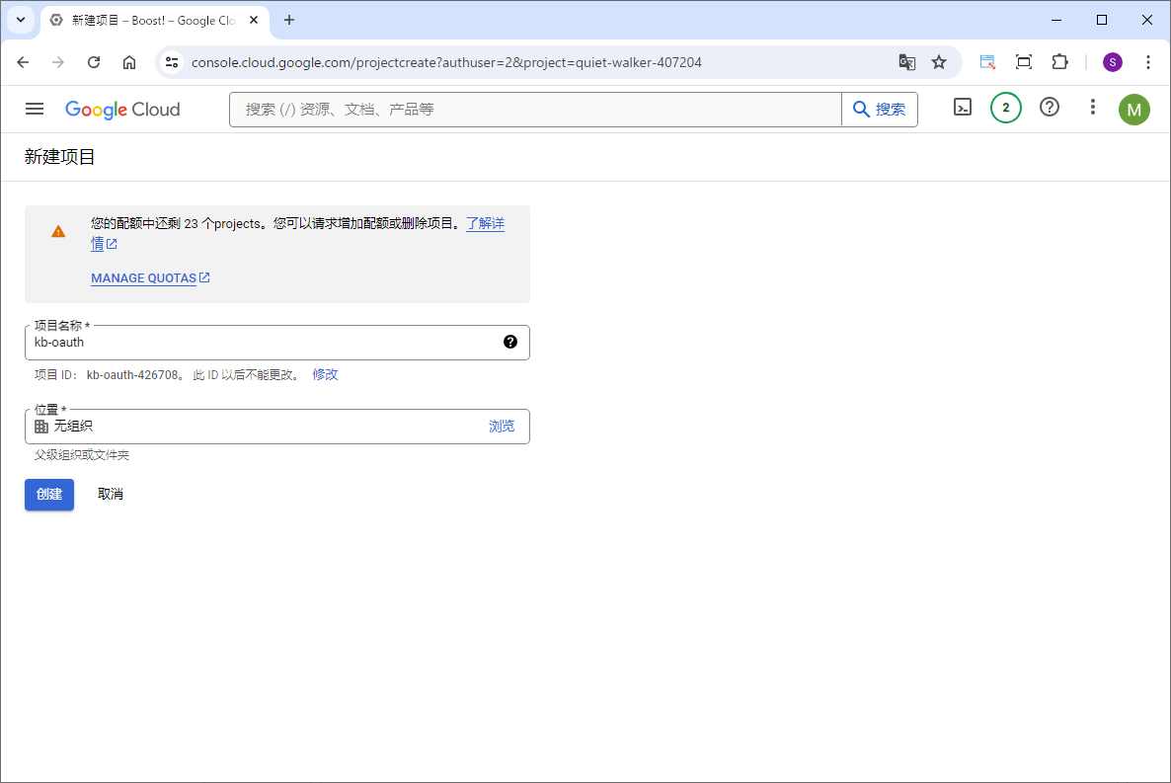
Task: Open the Google Cloud navigation hamburger menu
Action: coord(35,109)
